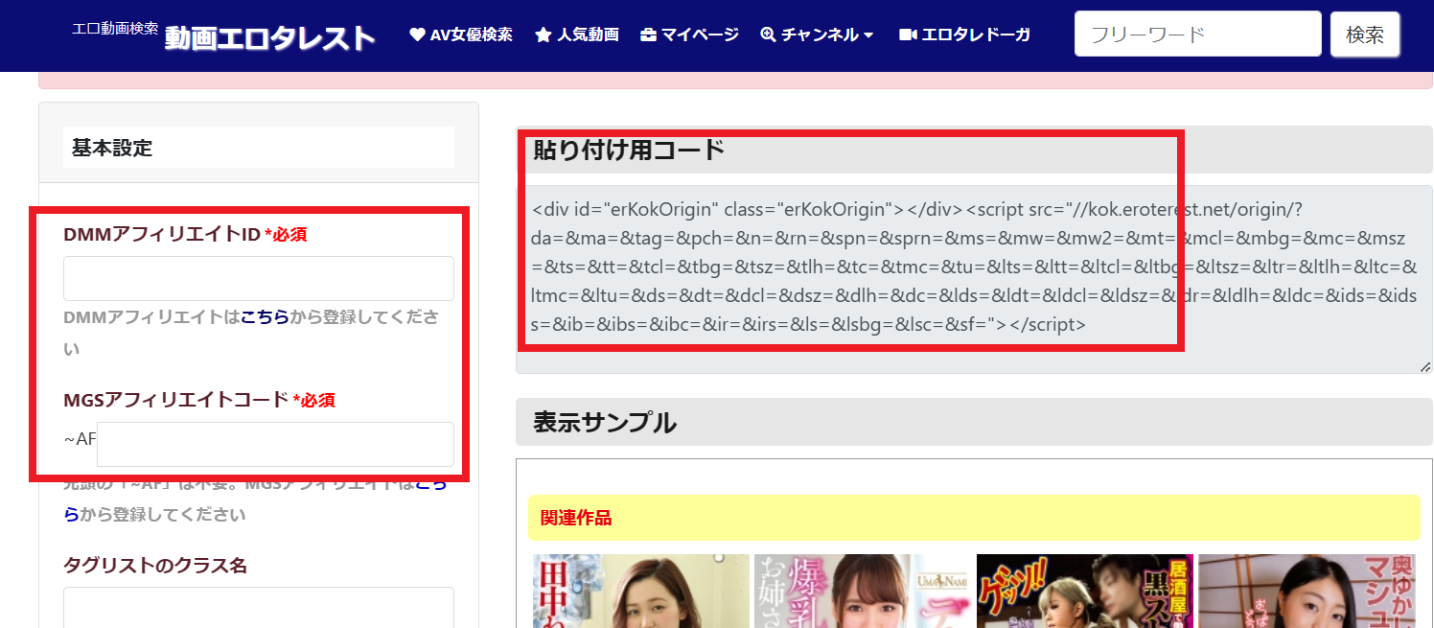Open the AV女優検索 menu item
Screen dimensions: 1434x628
pyautogui.click(x=471, y=35)
